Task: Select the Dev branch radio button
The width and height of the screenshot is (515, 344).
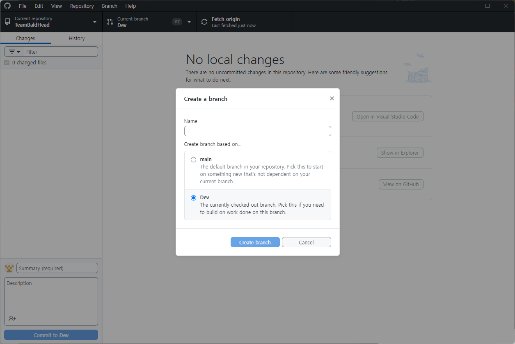Action: pos(194,198)
